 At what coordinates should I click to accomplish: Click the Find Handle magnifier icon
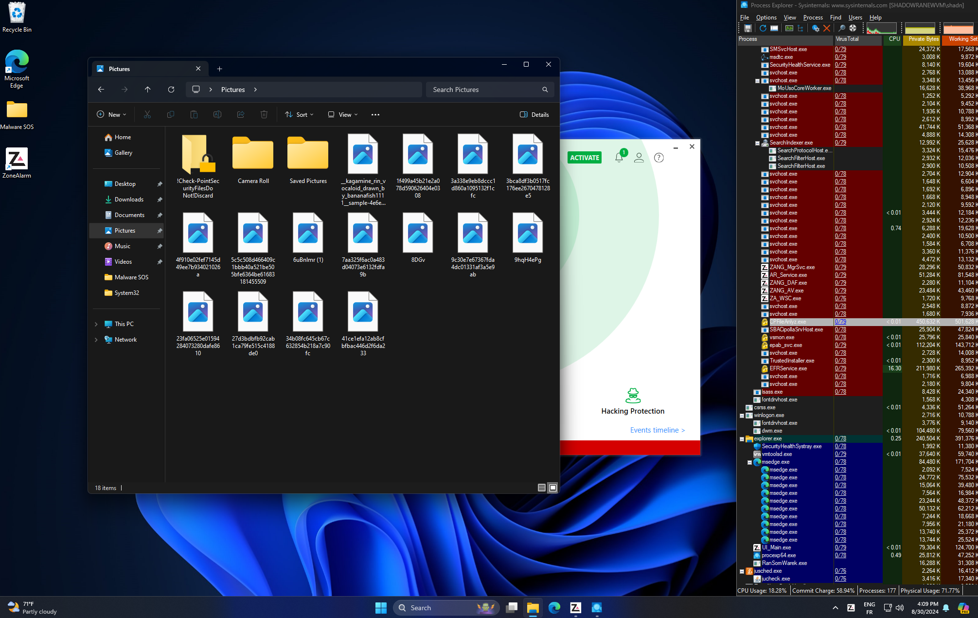pos(841,28)
